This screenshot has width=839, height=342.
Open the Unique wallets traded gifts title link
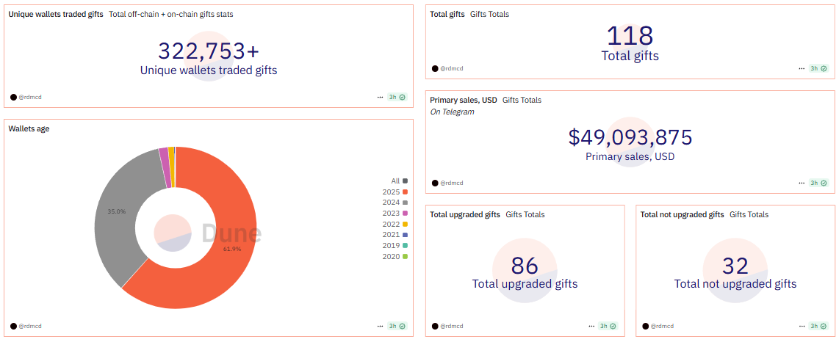point(56,14)
